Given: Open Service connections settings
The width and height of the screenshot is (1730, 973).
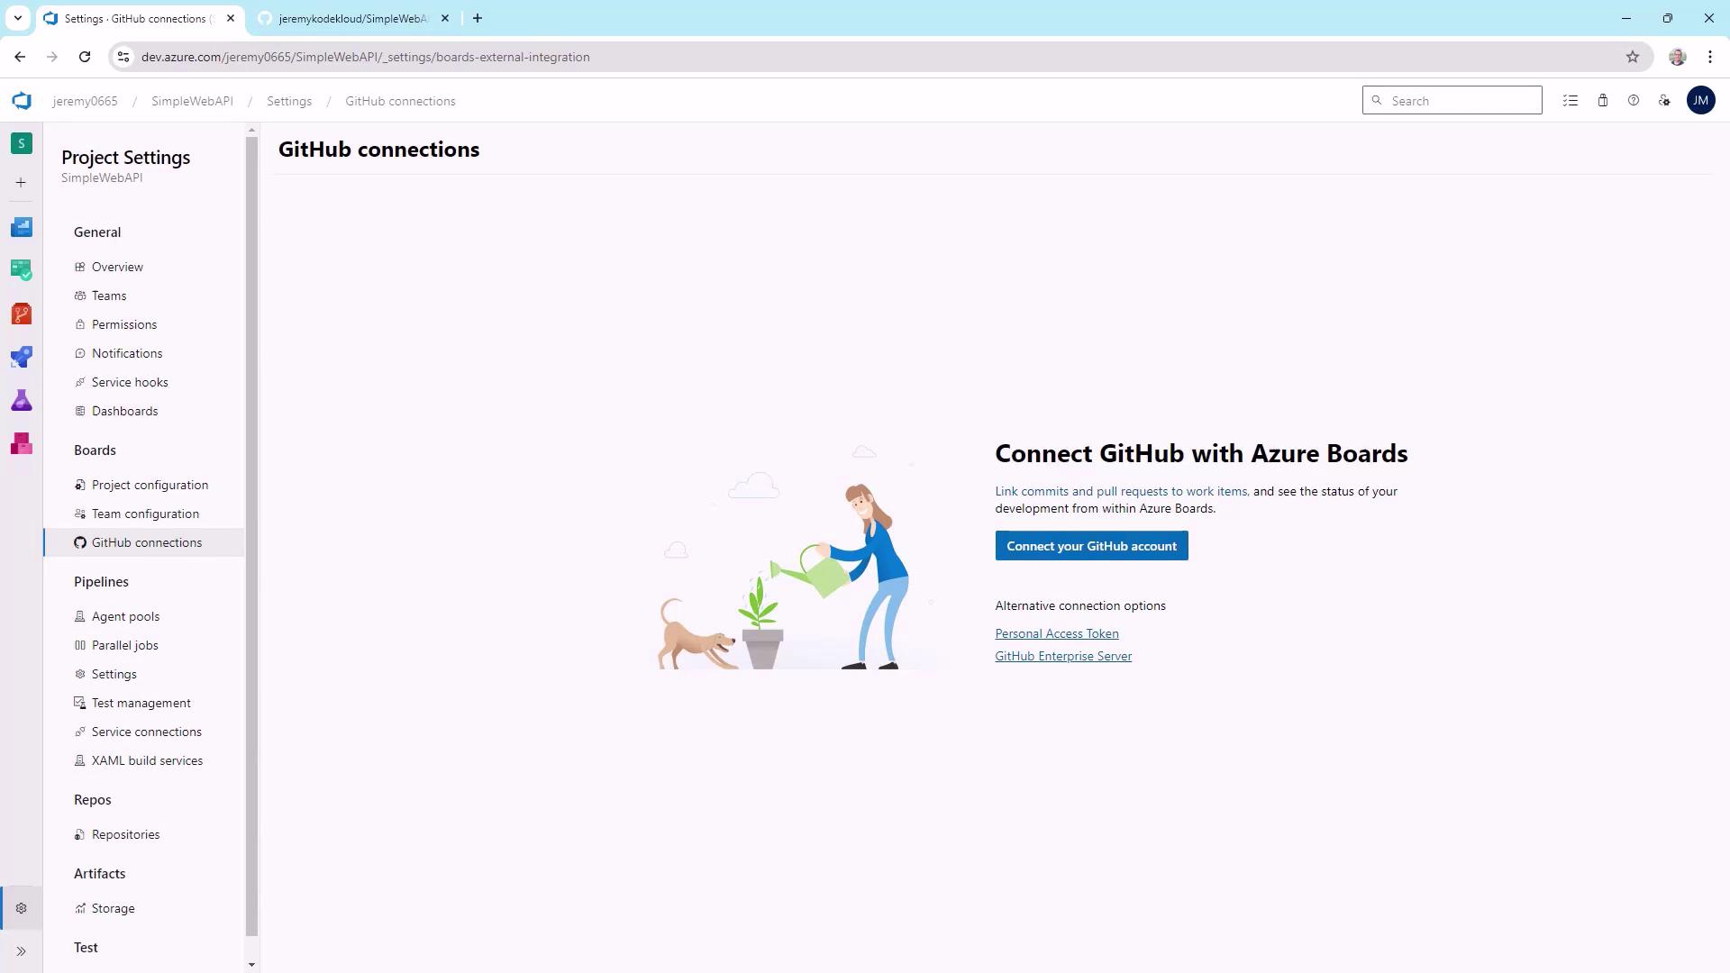Looking at the screenshot, I should 144,732.
